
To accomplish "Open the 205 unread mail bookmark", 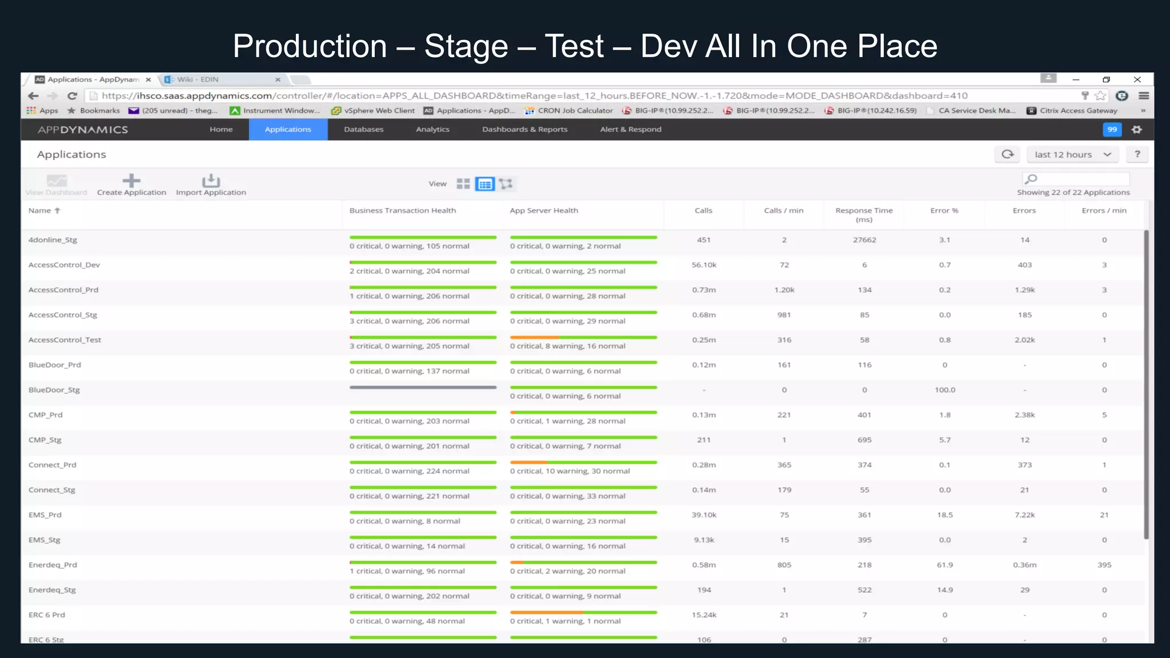I will [x=173, y=111].
